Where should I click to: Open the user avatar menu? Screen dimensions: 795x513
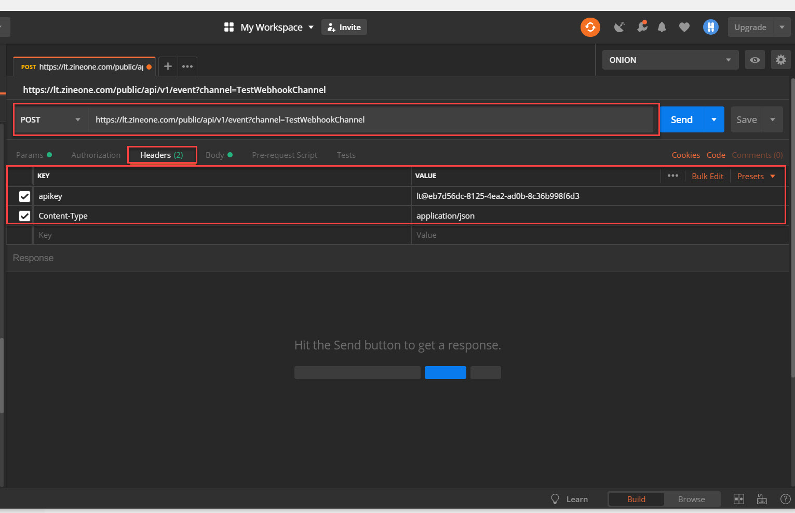710,27
